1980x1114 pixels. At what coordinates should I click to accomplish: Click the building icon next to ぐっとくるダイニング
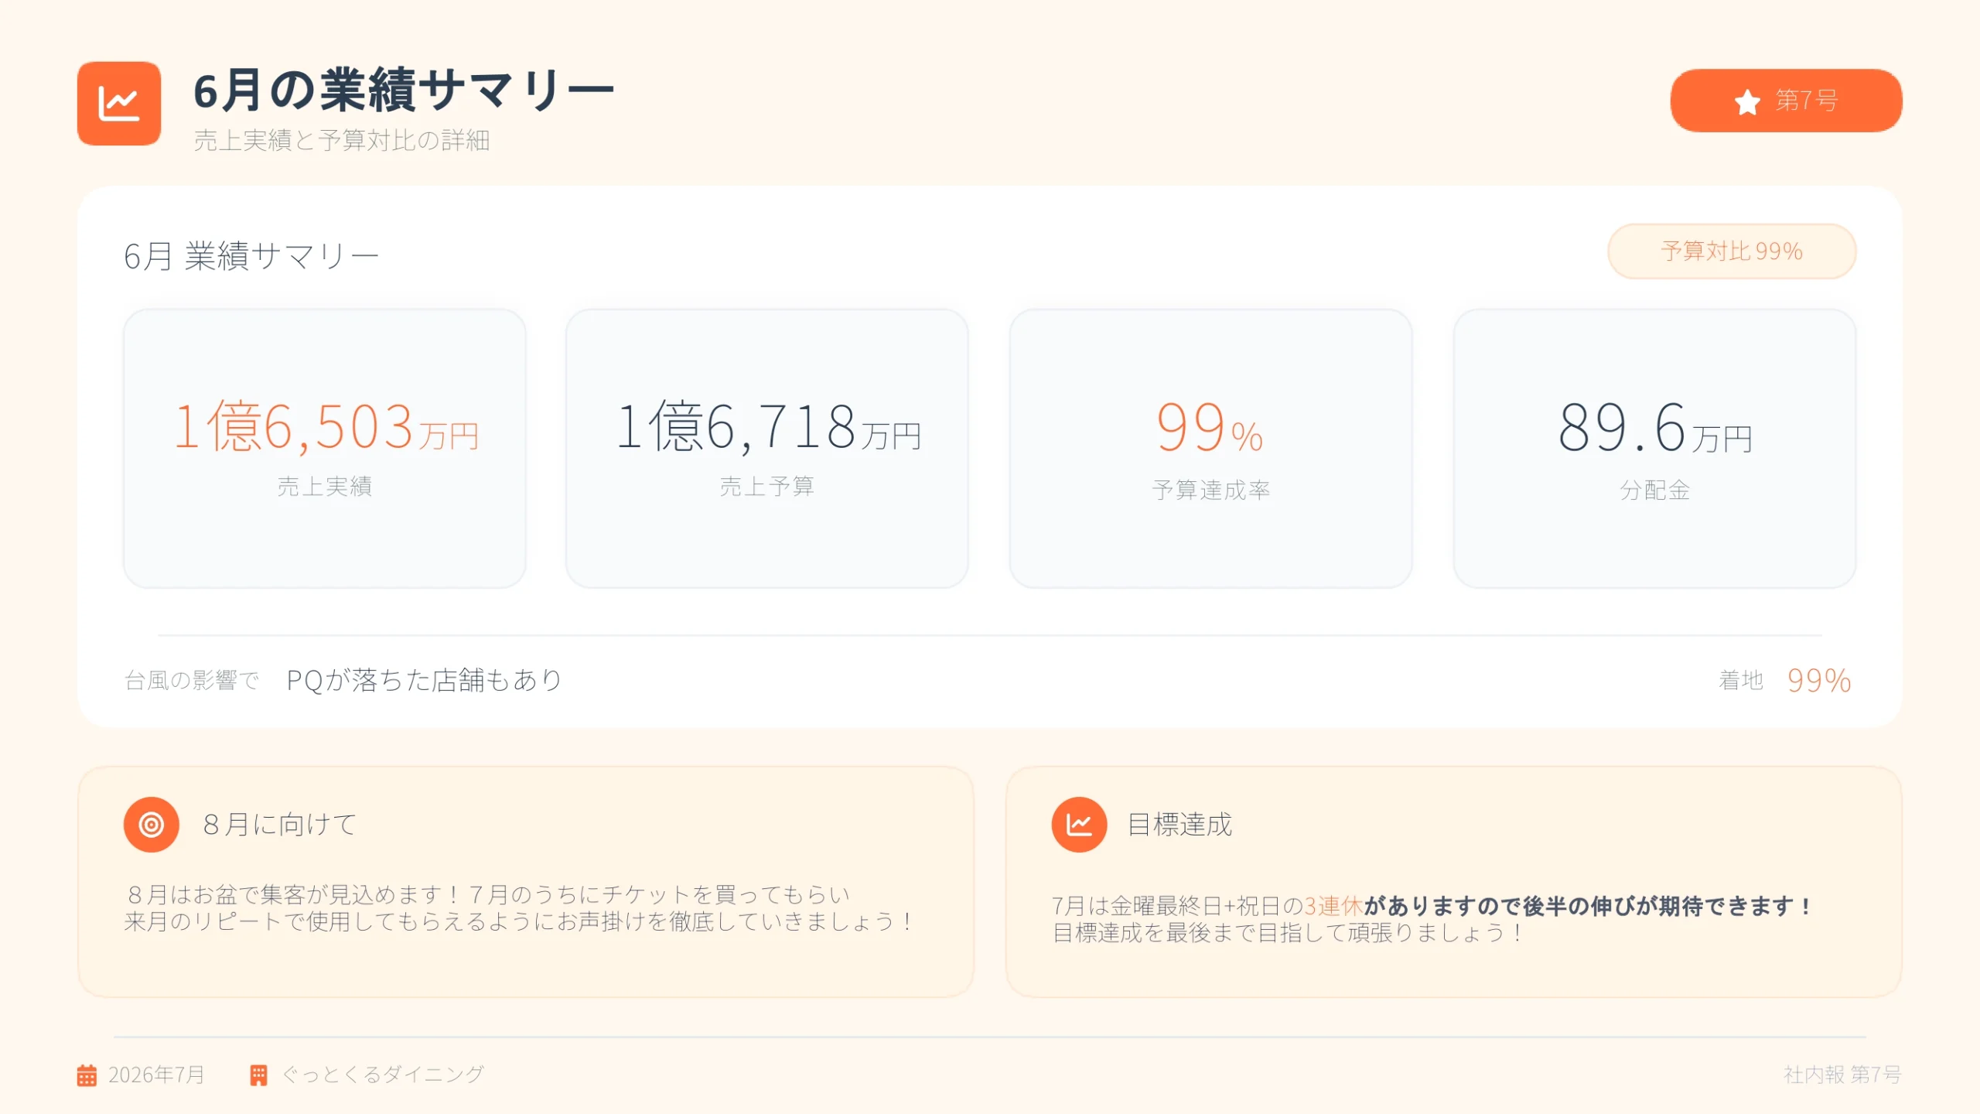(258, 1075)
